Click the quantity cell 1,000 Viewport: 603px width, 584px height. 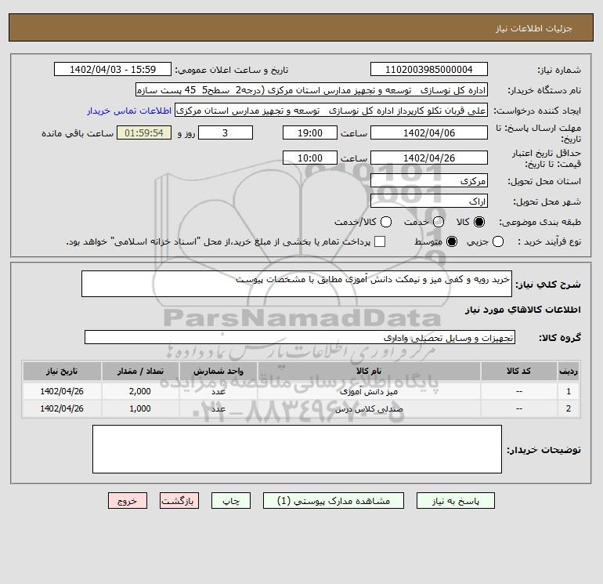tap(140, 409)
